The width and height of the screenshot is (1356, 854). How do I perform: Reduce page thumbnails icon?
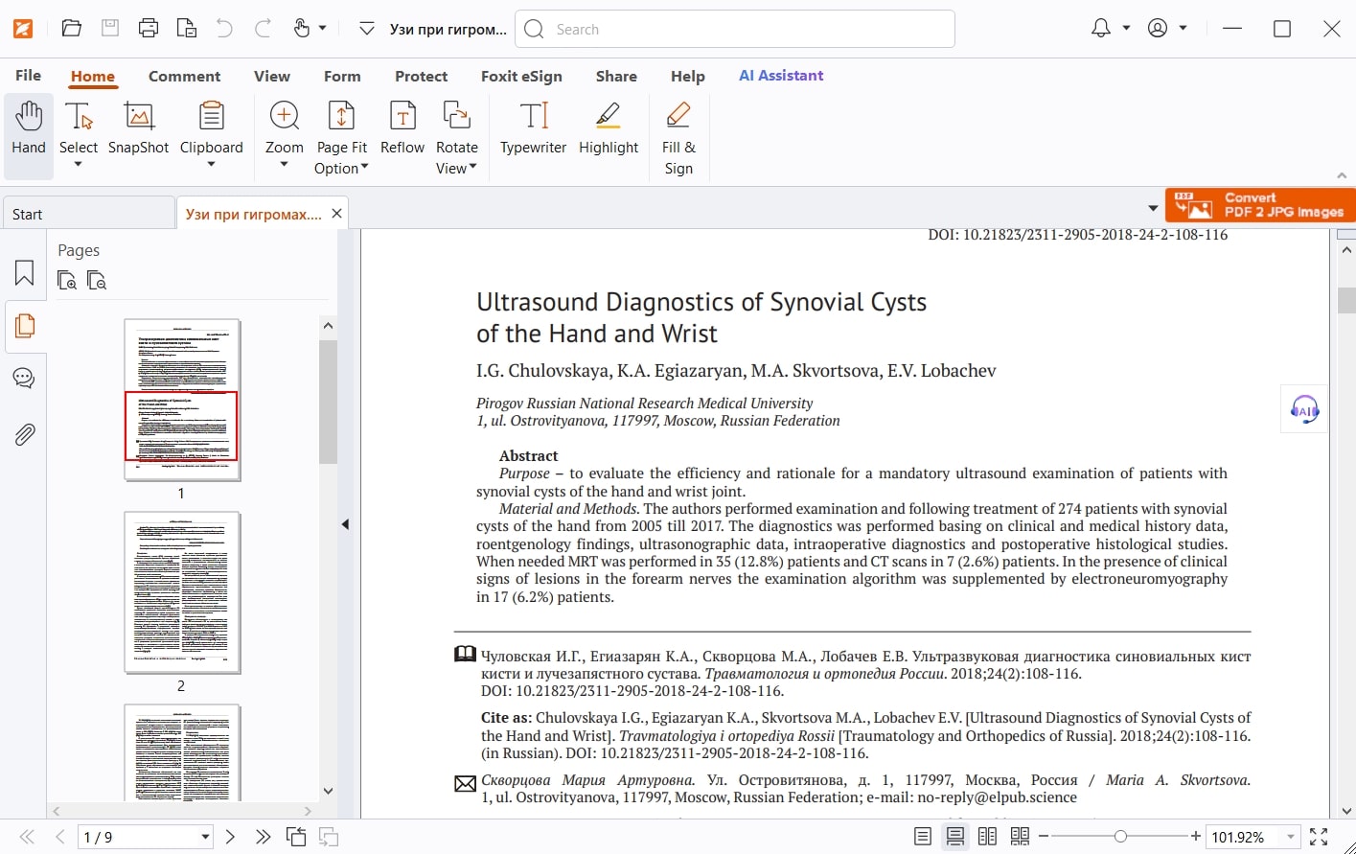pos(97,281)
